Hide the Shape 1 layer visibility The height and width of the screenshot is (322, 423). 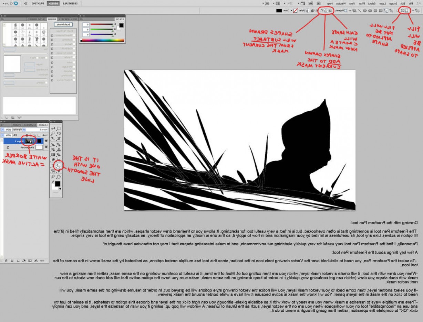46,141
